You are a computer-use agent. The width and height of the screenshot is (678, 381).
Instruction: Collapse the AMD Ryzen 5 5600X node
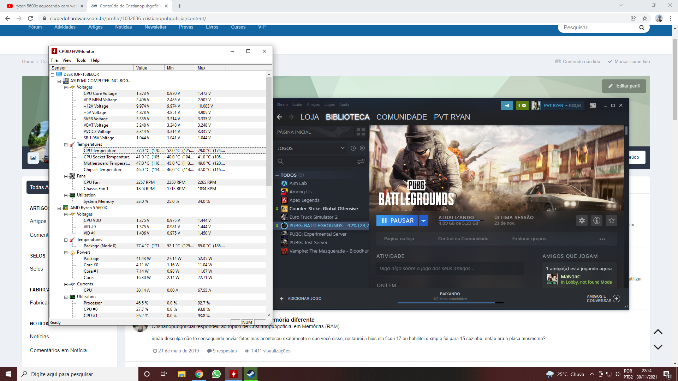[x=59, y=208]
